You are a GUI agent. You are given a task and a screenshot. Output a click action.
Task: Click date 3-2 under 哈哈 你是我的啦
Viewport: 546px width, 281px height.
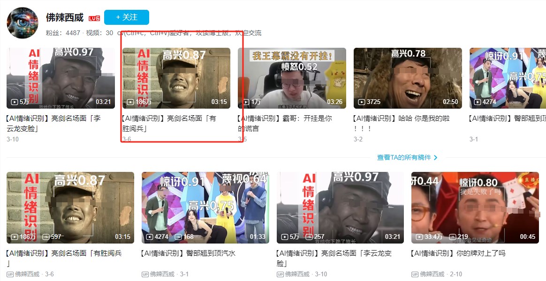coord(358,139)
